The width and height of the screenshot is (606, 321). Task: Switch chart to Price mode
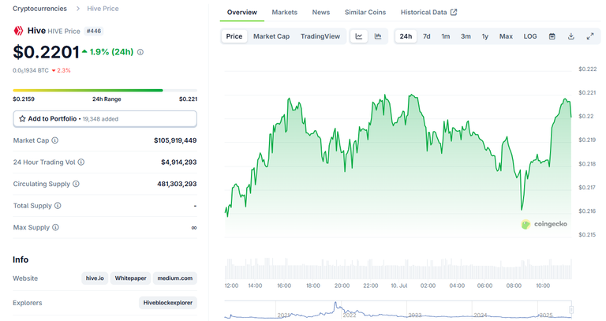pos(234,36)
